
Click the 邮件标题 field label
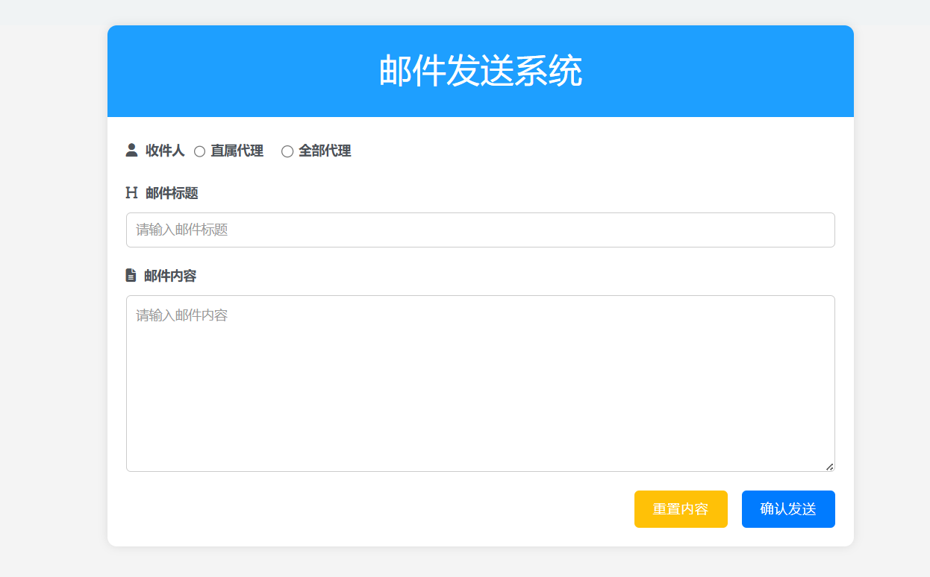(x=172, y=194)
